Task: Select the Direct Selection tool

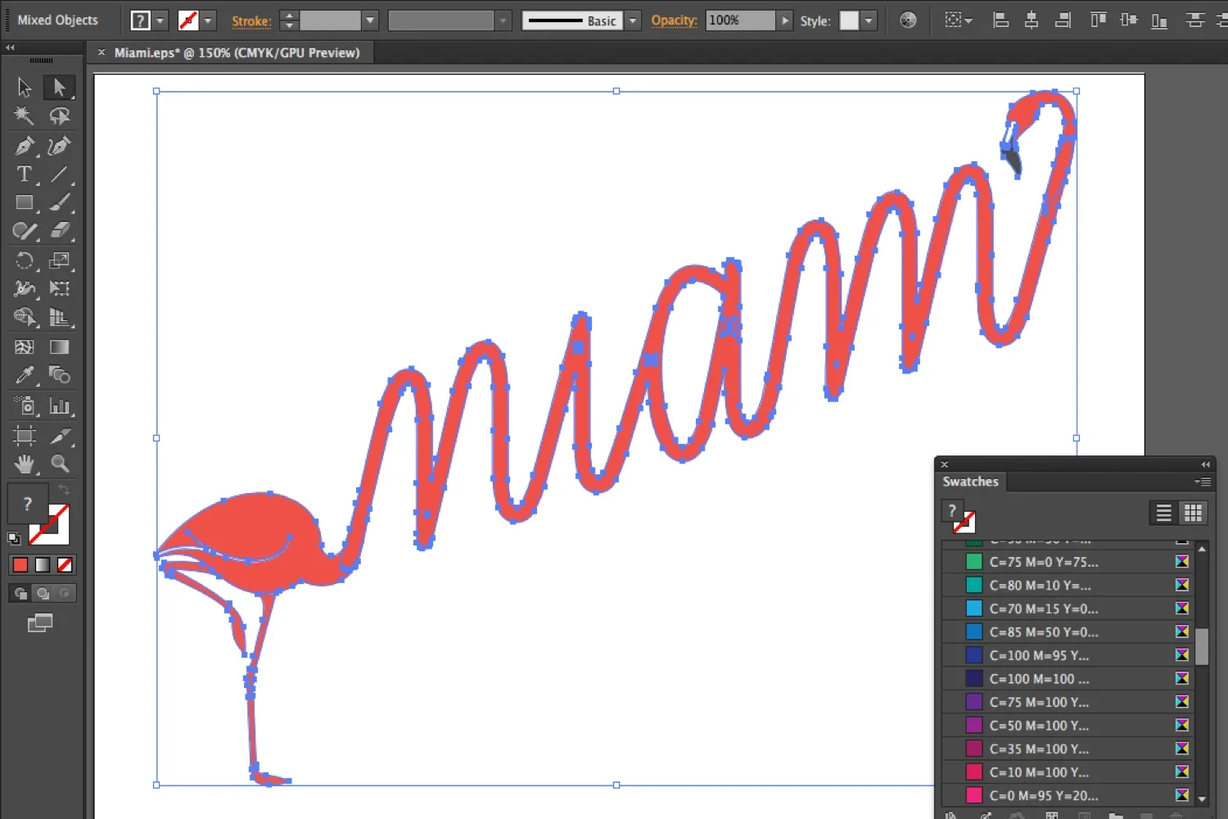Action: 59,87
